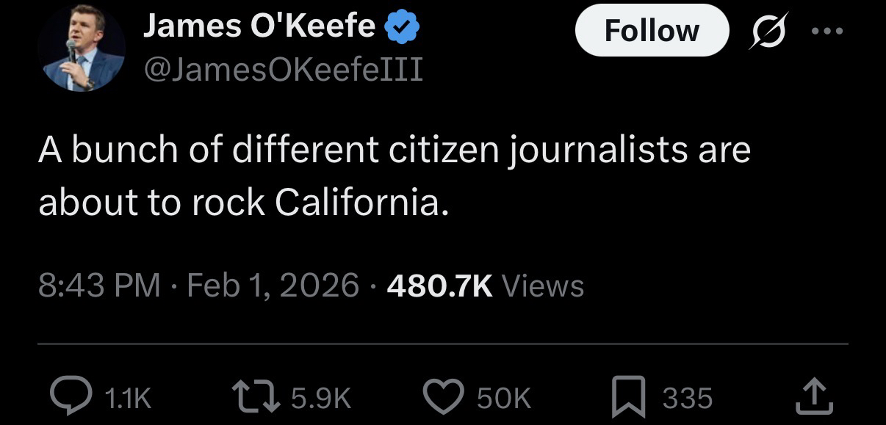Open the Grok slashed-circle icon
Screen dimensions: 886x425
[x=766, y=32]
